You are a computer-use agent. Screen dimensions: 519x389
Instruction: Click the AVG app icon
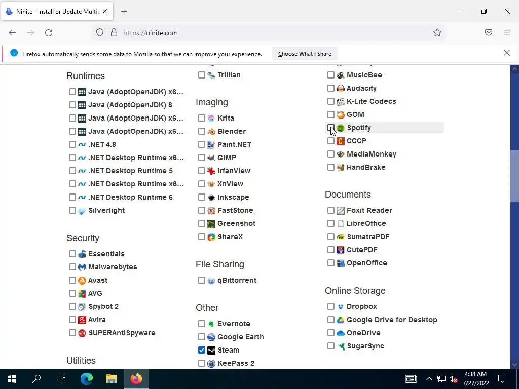point(82,293)
